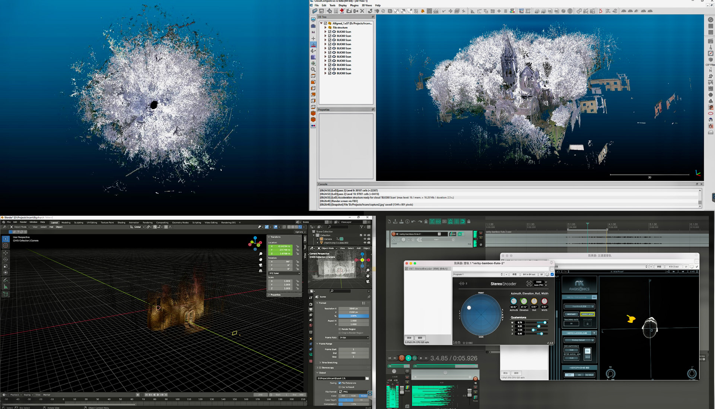The width and height of the screenshot is (715, 409).
Task: Click CloudCompare open file toolbar icon
Action: (x=315, y=11)
